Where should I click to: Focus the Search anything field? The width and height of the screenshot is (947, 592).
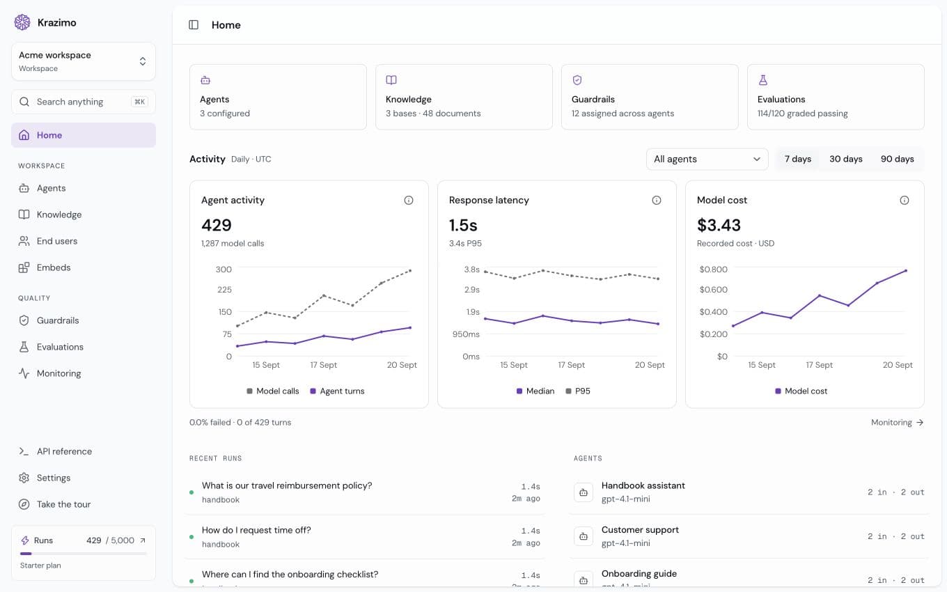[x=84, y=102]
